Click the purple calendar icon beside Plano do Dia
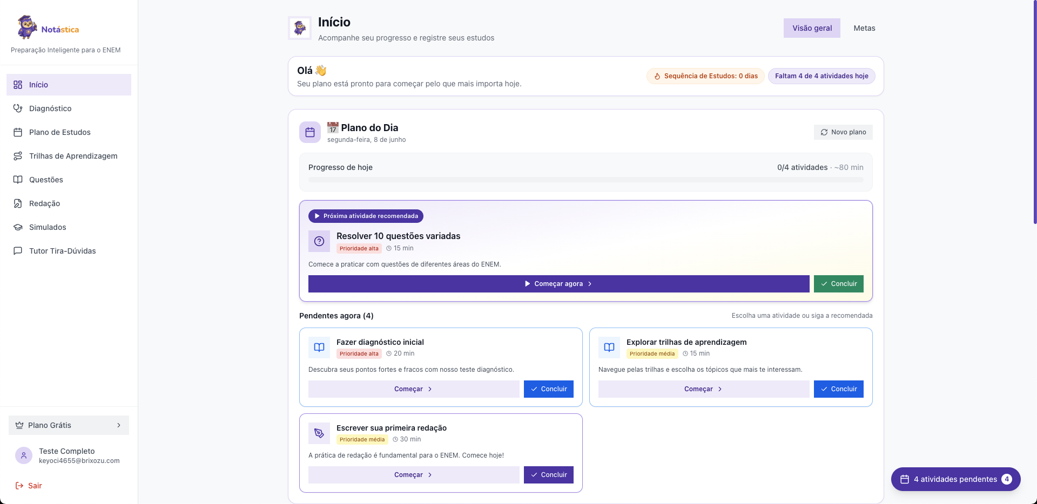The width and height of the screenshot is (1037, 504). coord(310,132)
